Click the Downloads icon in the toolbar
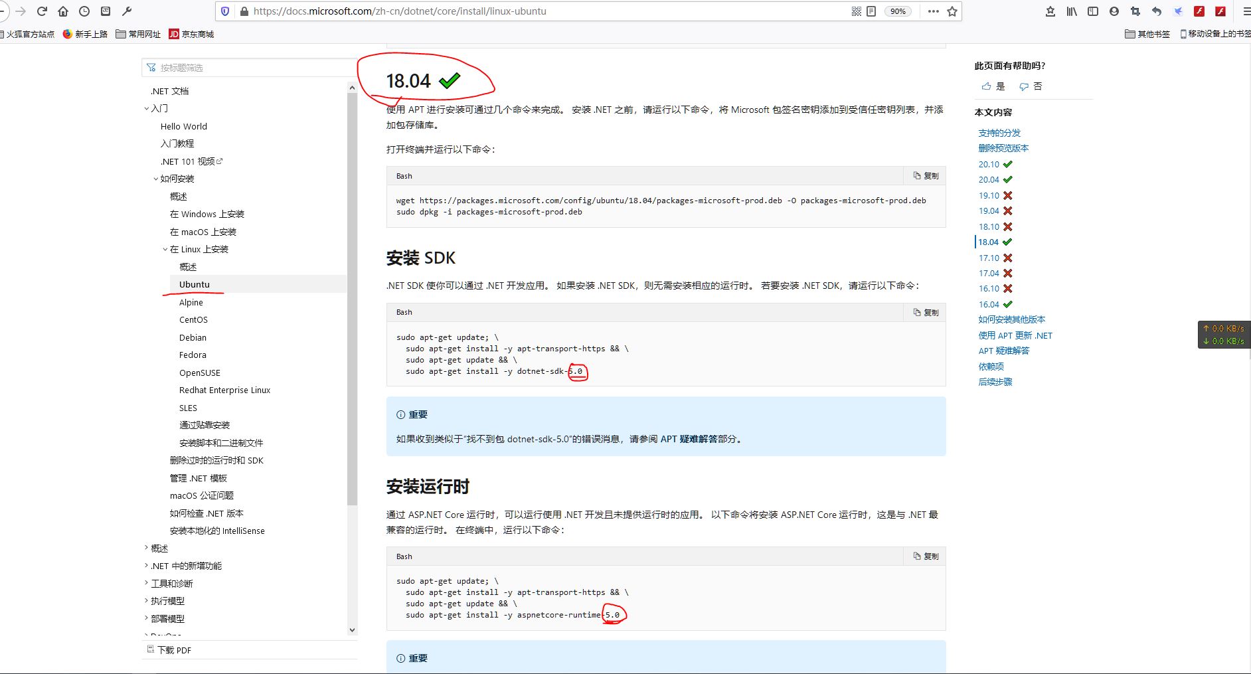The image size is (1251, 674). click(x=1051, y=11)
